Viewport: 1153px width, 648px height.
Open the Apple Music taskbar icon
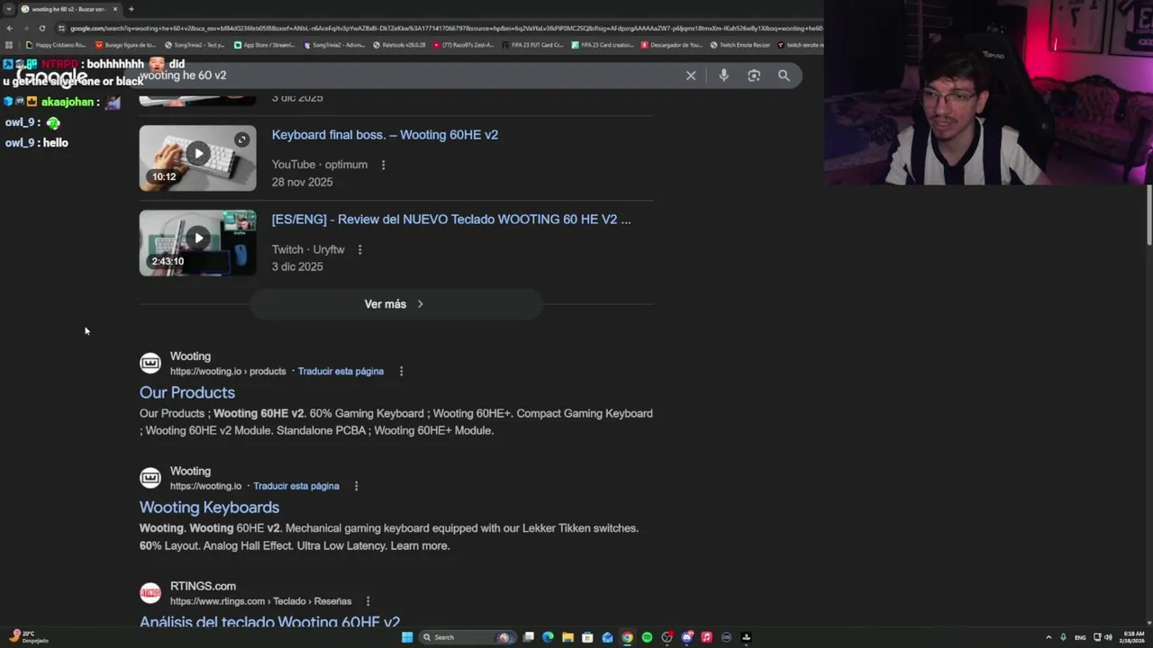click(x=706, y=637)
